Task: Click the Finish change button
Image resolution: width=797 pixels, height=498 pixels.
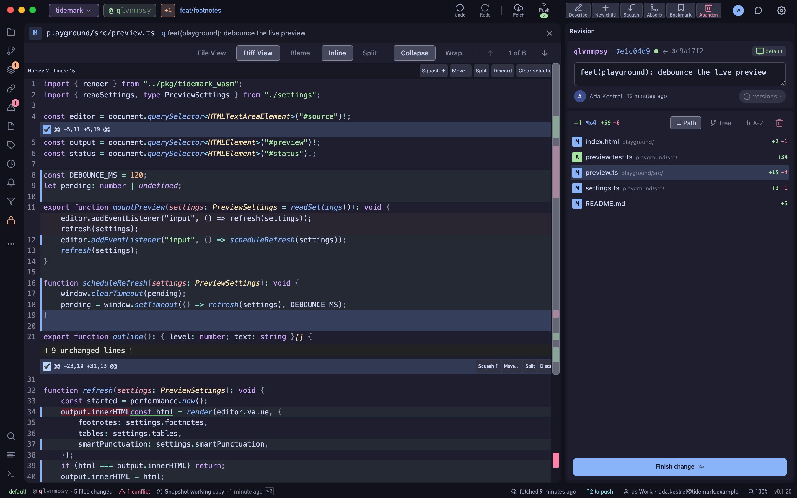Action: tap(679, 467)
